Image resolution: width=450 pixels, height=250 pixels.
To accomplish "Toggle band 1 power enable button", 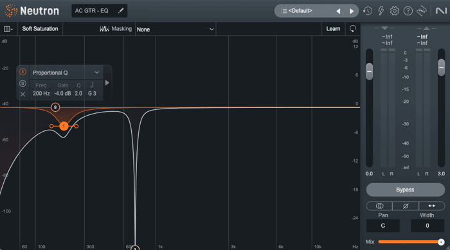I will 22,72.
